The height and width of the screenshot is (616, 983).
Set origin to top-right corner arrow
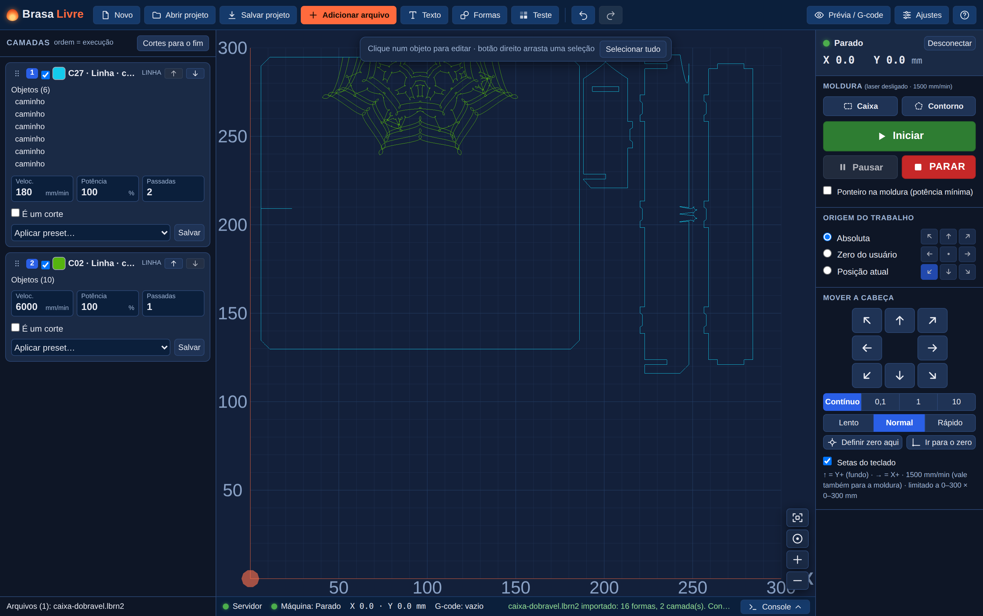pos(967,236)
